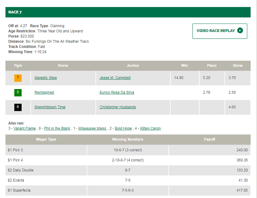
Task: Click the black number 6 program badge
Action: pyautogui.click(x=18, y=107)
